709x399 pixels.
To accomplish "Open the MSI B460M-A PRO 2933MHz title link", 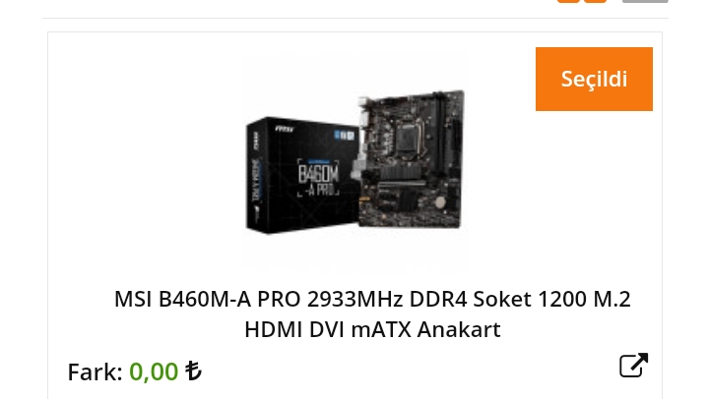I will click(372, 299).
